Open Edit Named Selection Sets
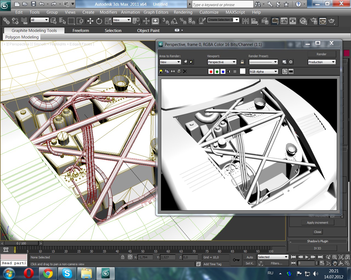This screenshot has width=351, height=280. [x=202, y=21]
